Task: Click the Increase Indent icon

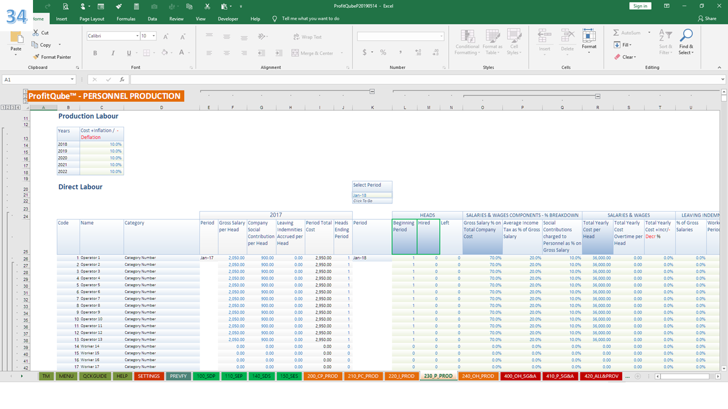Action: [x=279, y=53]
